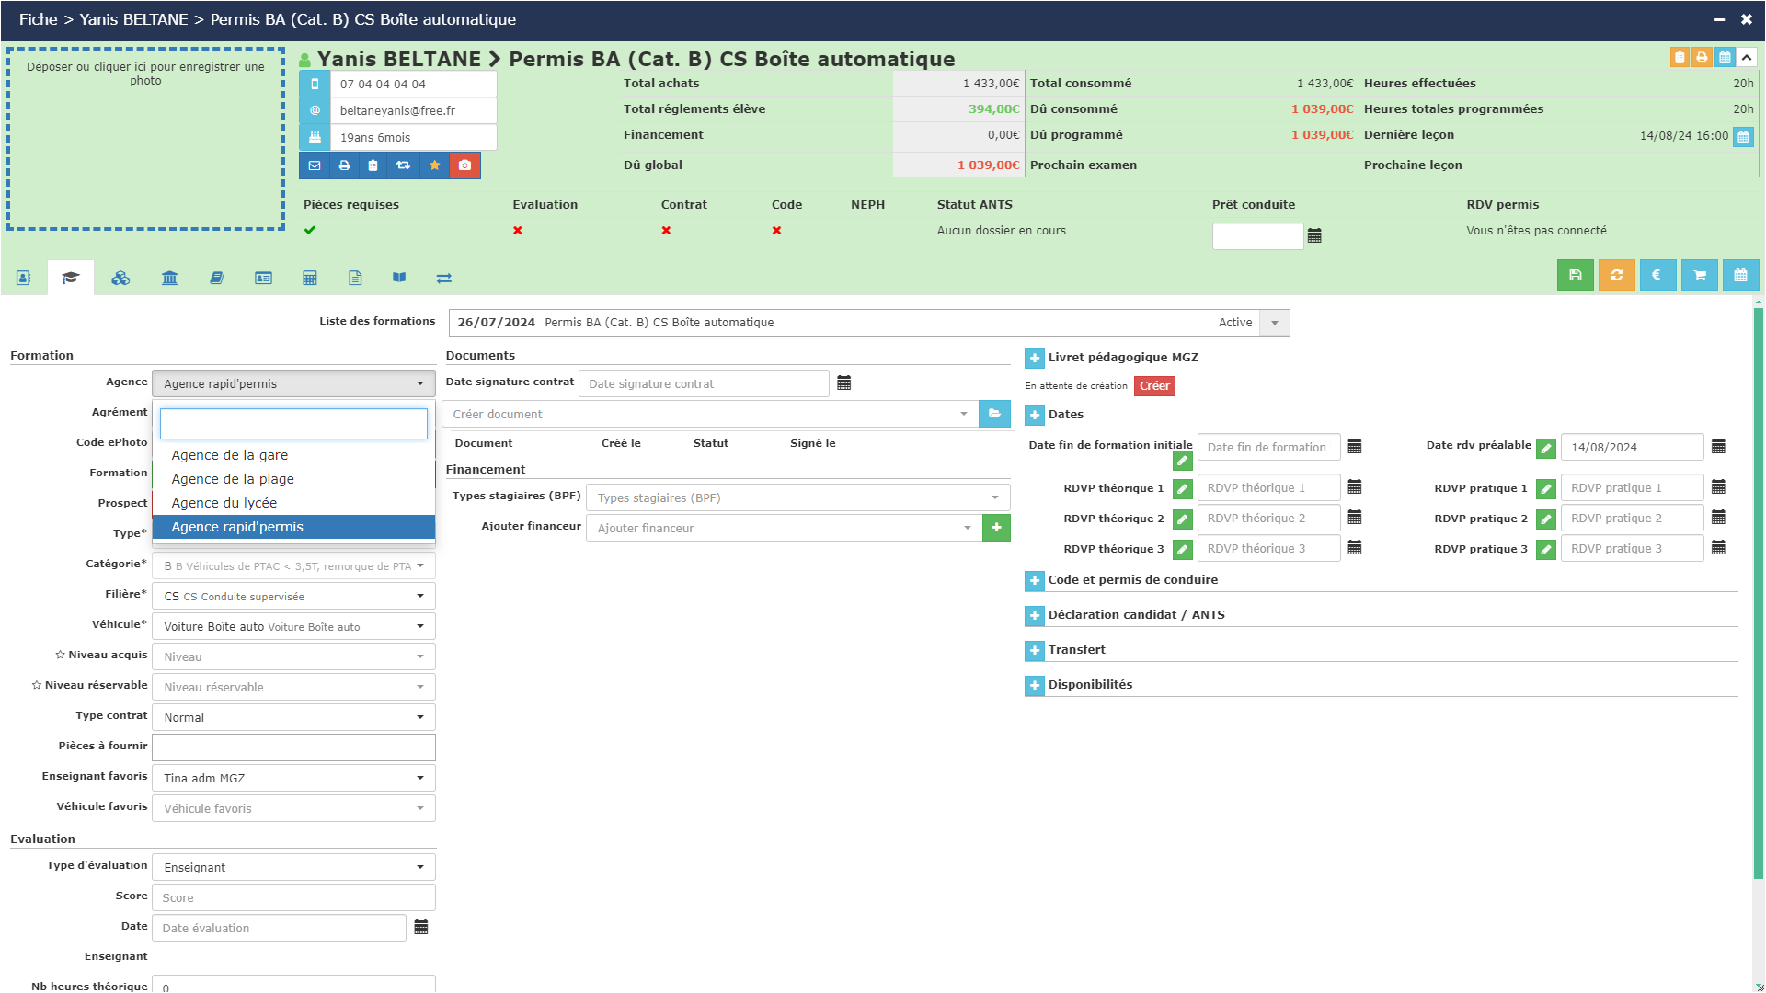The width and height of the screenshot is (1766, 993).
Task: Open the Type d'évaluation Enseignant dropdown
Action: pos(293,867)
